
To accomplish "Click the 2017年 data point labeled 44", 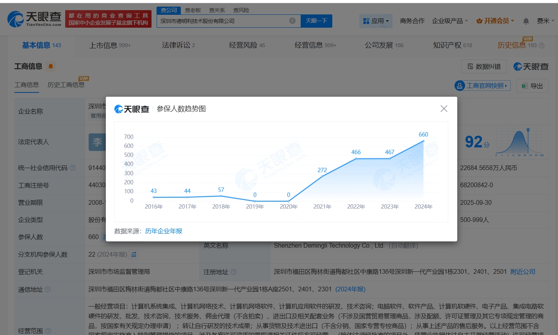I will click(187, 197).
